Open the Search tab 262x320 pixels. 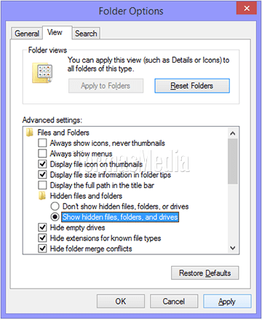pyautogui.click(x=86, y=34)
